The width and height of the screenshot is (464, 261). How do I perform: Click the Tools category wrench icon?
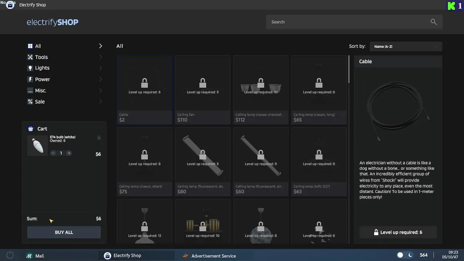click(30, 57)
